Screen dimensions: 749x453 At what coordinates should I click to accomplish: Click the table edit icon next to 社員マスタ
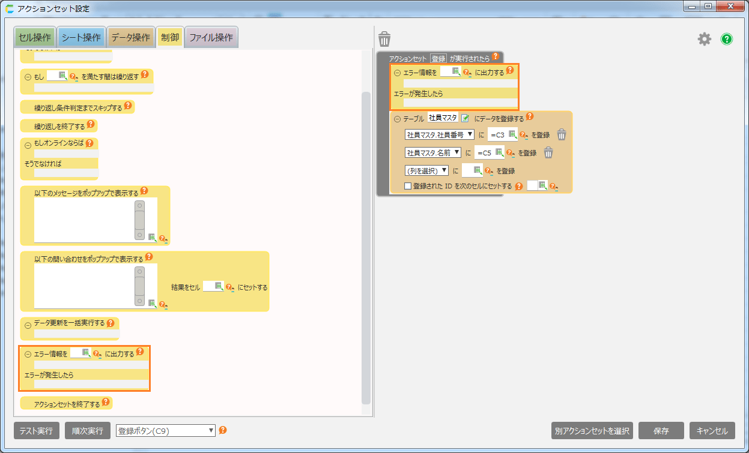(x=465, y=118)
